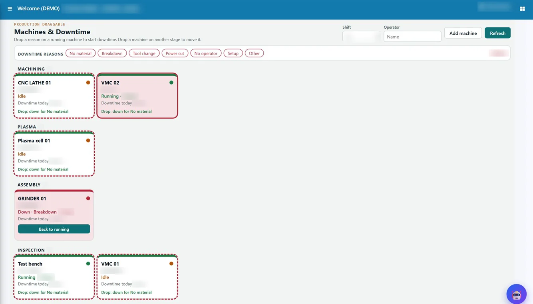Click the CNC LATHE 01 status dot
Screen dimensions: 533x304
(x=88, y=82)
